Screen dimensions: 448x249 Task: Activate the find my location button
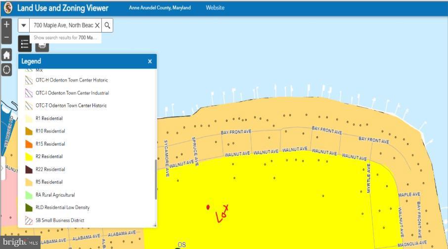pyautogui.click(x=6, y=69)
